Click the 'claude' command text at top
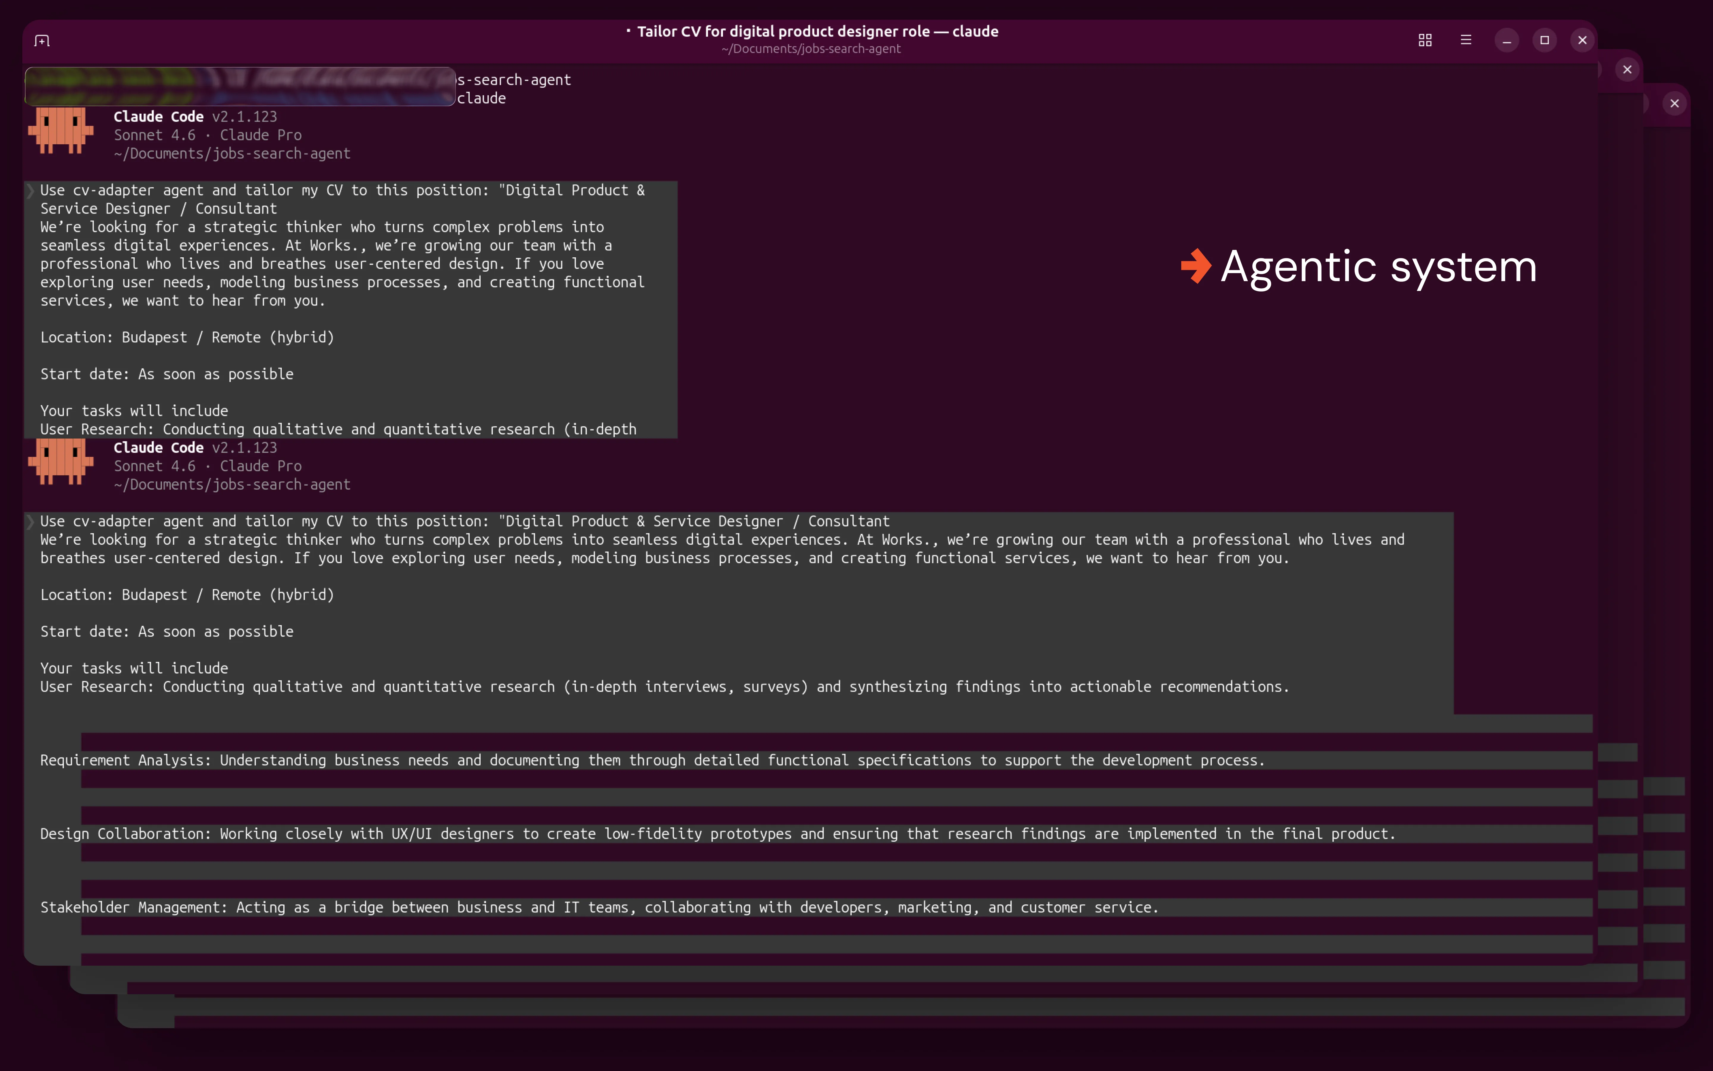1713x1071 pixels. (x=481, y=98)
